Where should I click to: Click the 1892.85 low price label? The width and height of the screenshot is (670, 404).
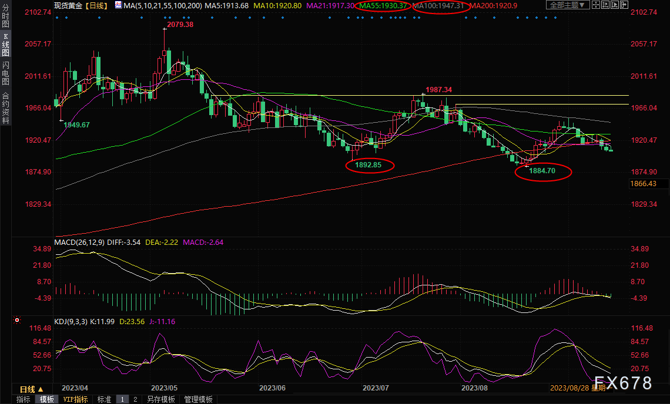pos(369,165)
